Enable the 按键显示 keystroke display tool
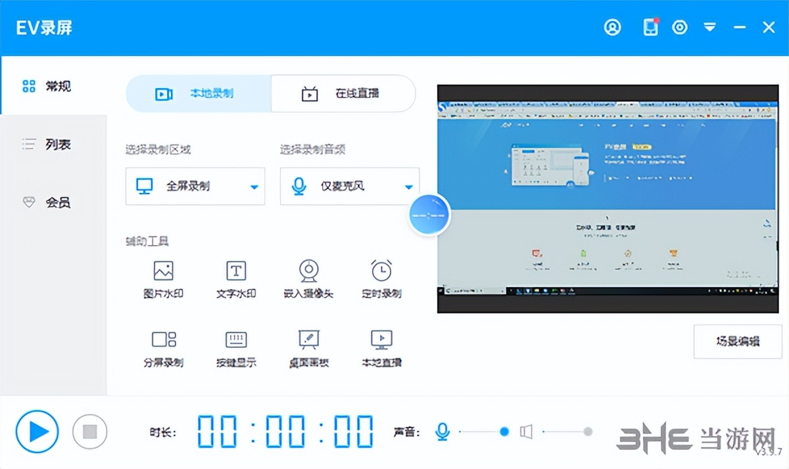This screenshot has width=789, height=469. tap(235, 348)
